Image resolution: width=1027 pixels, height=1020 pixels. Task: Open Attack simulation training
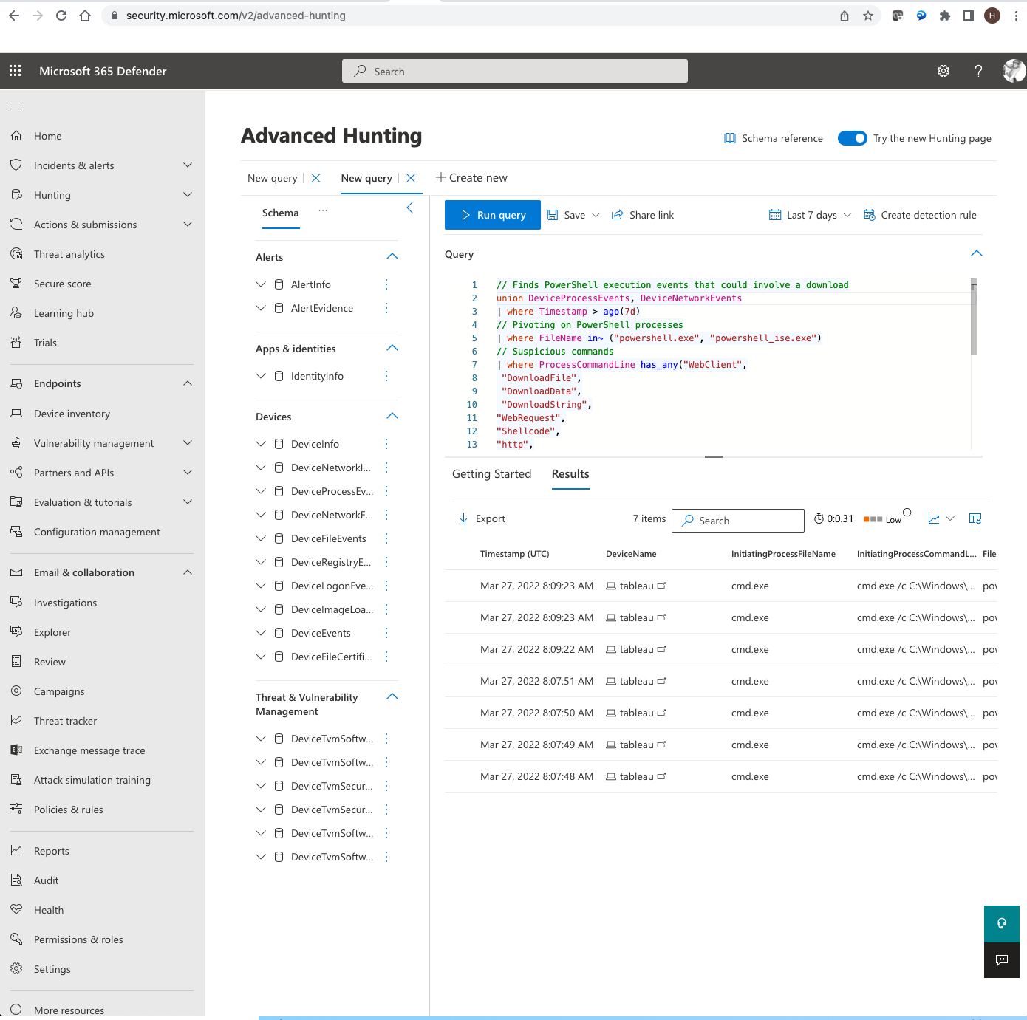coord(92,780)
